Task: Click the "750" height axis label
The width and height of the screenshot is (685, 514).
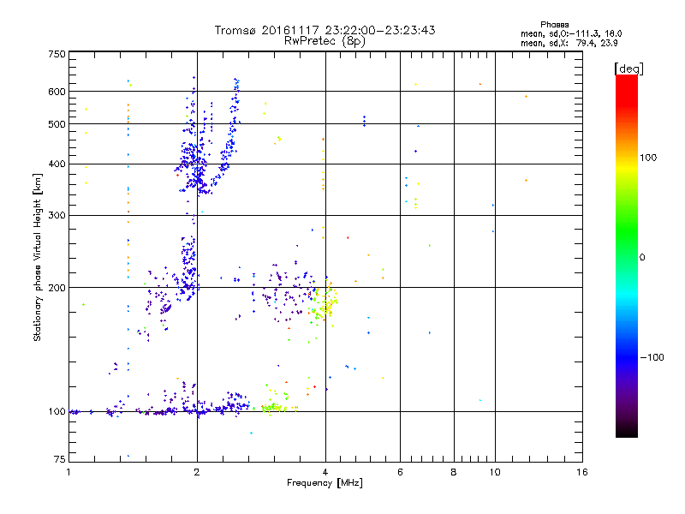Action: (x=57, y=54)
